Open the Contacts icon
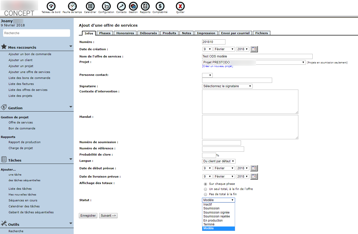The height and width of the screenshot is (234, 358). tap(121, 6)
